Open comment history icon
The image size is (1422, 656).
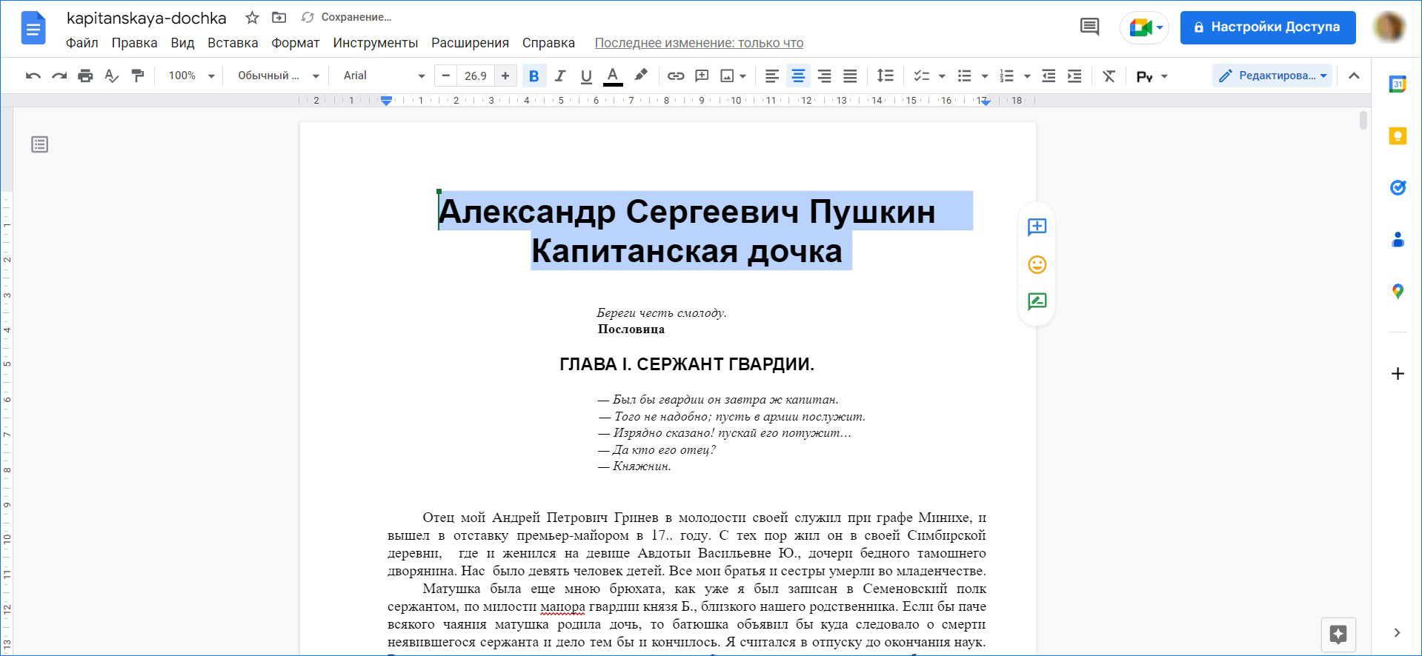(1089, 27)
